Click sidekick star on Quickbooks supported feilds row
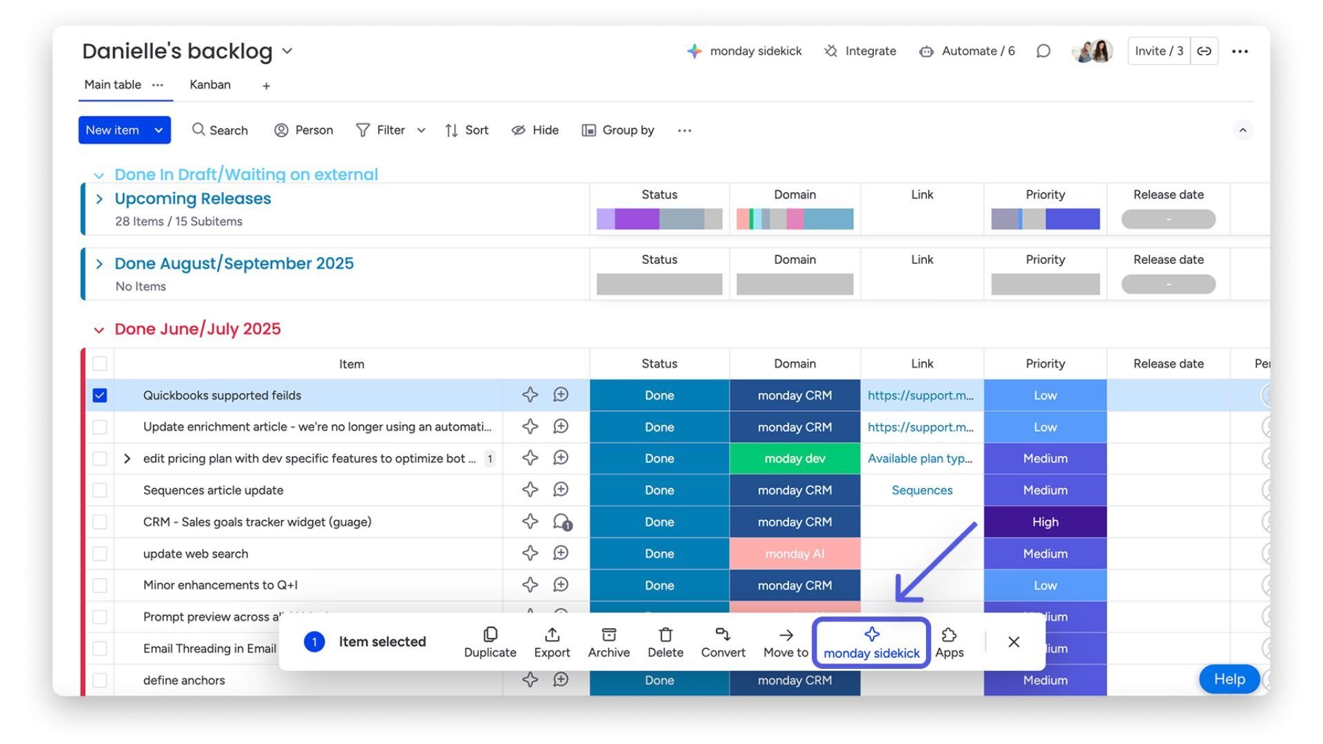The image size is (1323, 744). pyautogui.click(x=530, y=395)
